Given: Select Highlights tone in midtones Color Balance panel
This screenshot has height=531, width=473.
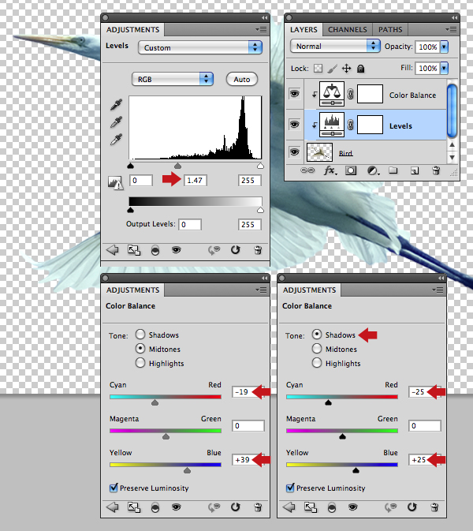Looking at the screenshot, I should 140,363.
